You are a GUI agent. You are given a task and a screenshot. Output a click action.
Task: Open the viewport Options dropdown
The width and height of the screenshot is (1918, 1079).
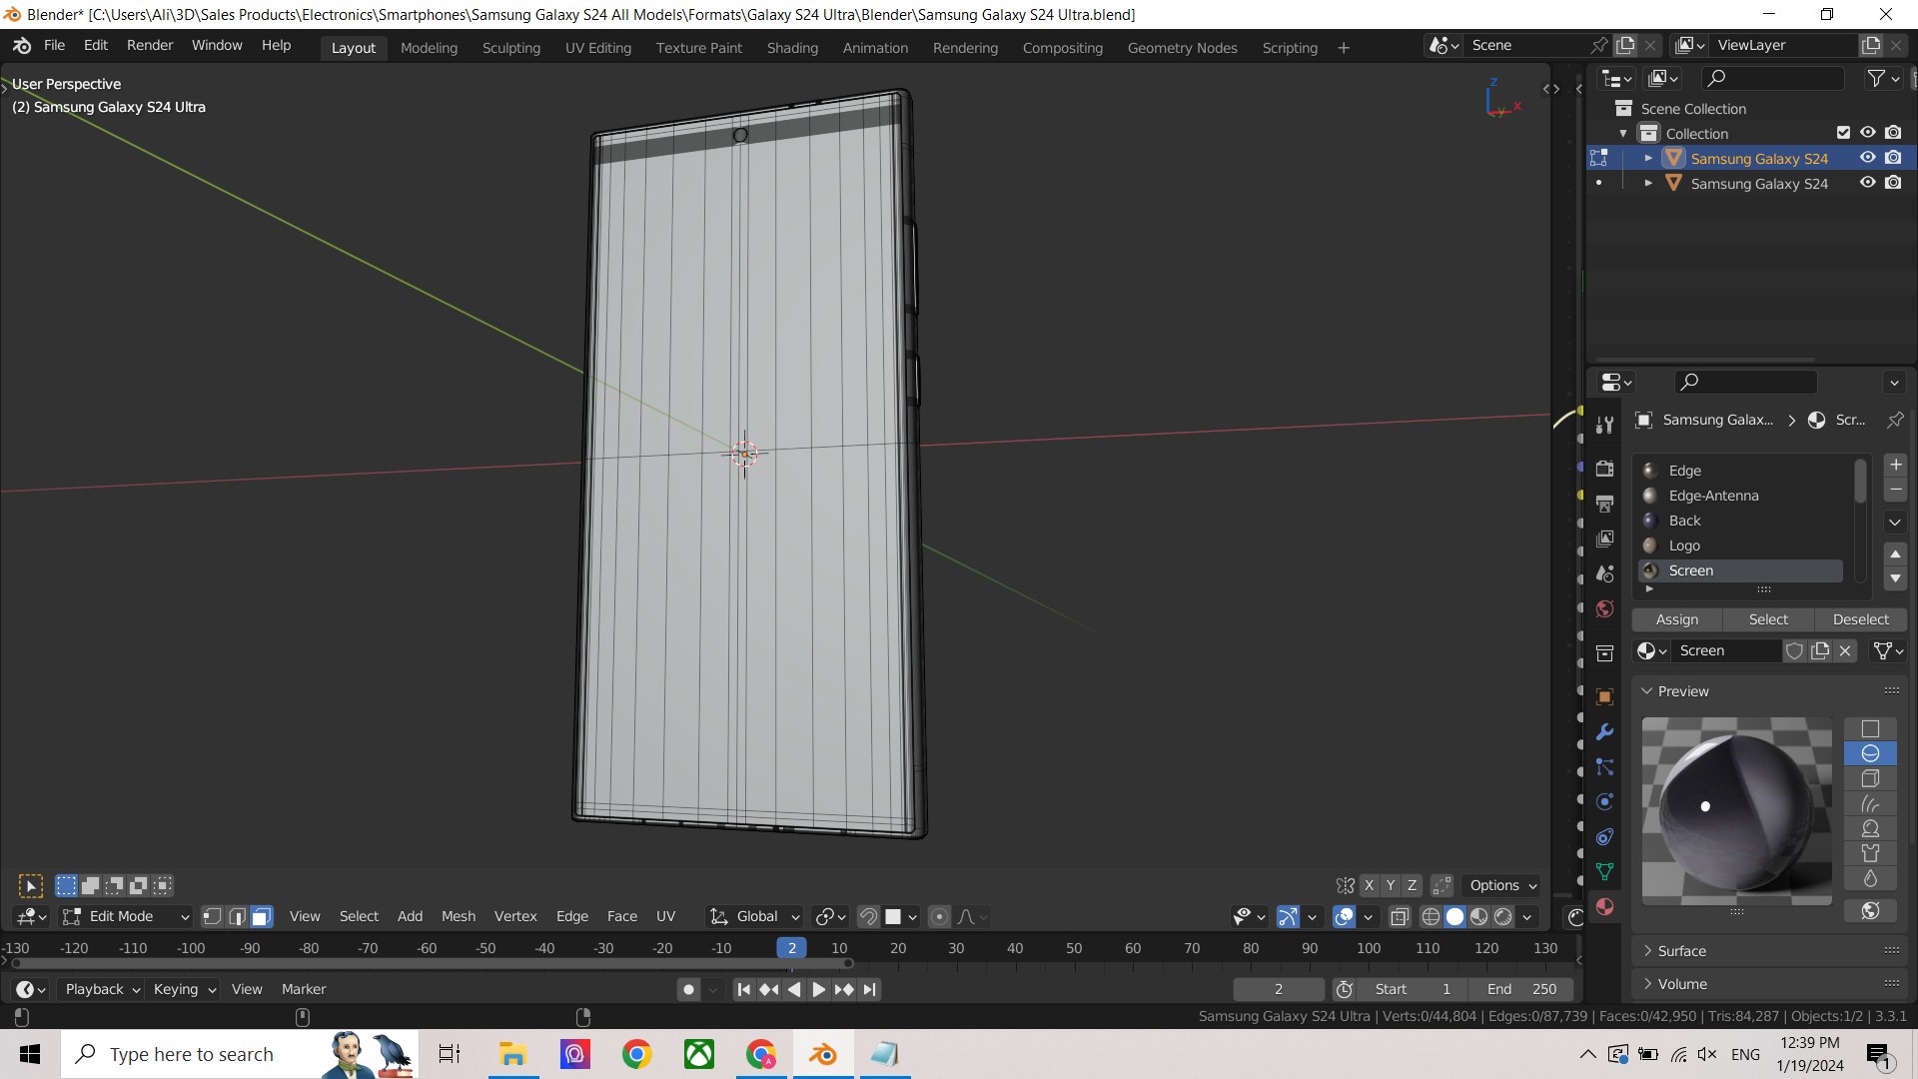point(1502,885)
